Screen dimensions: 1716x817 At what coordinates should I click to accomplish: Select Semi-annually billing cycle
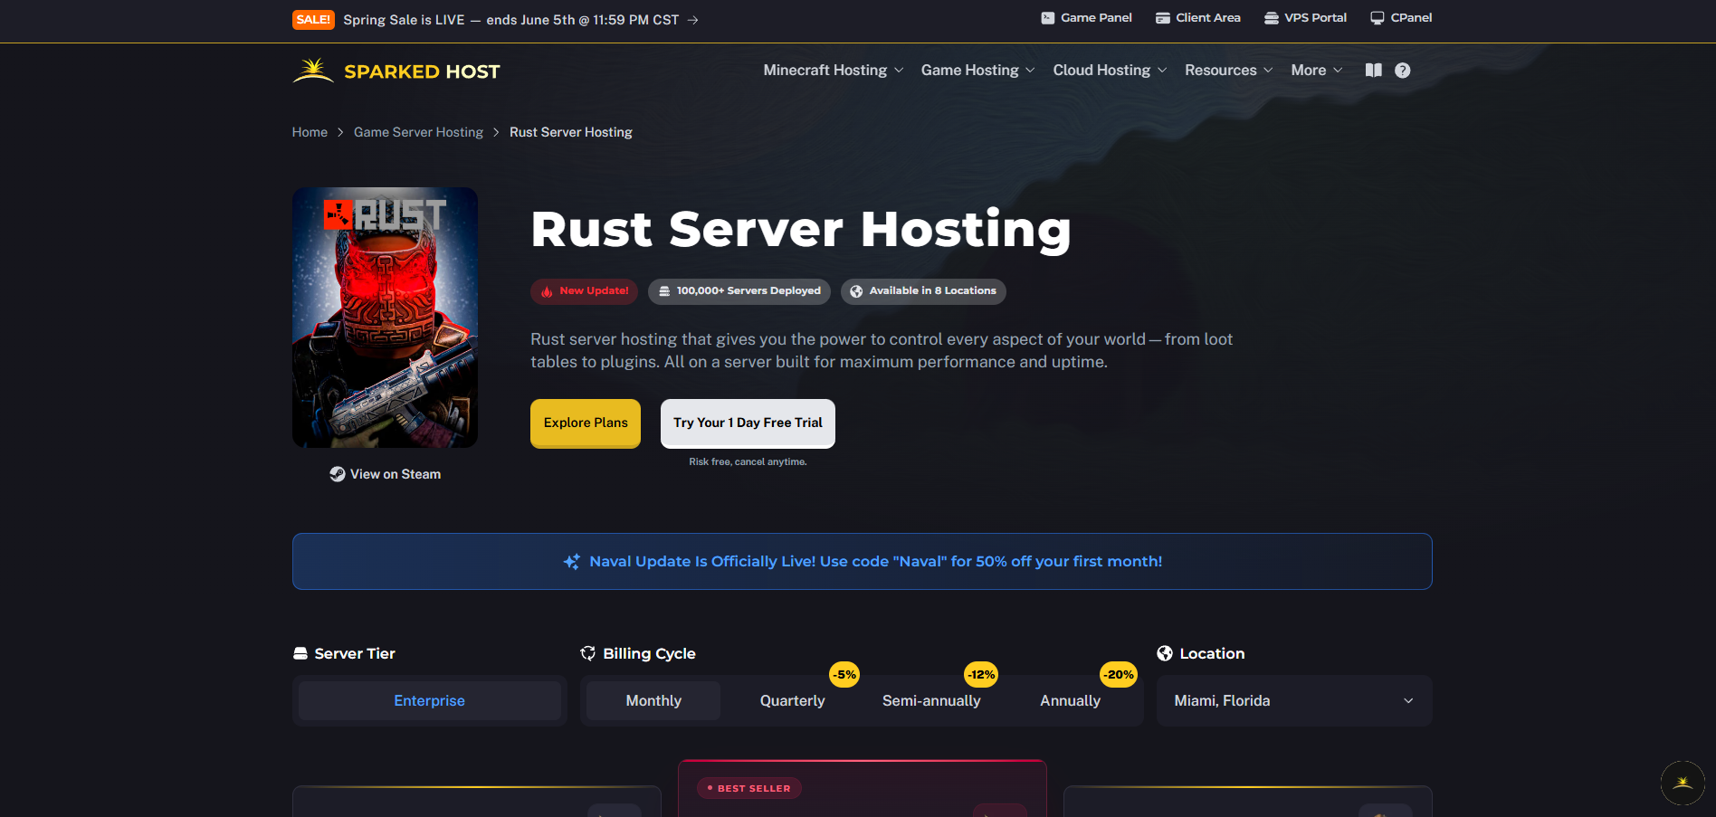pyautogui.click(x=931, y=701)
